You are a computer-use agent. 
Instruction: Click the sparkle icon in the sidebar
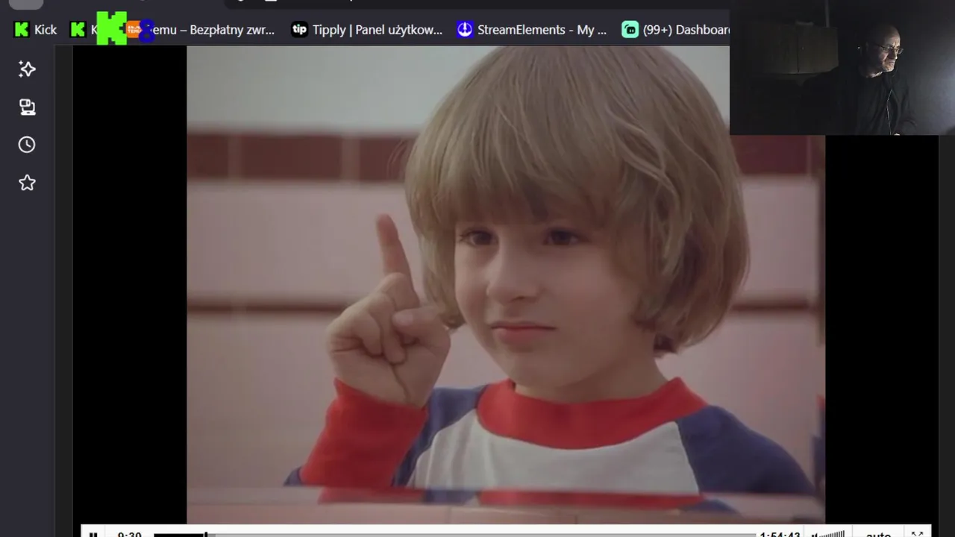[27, 69]
